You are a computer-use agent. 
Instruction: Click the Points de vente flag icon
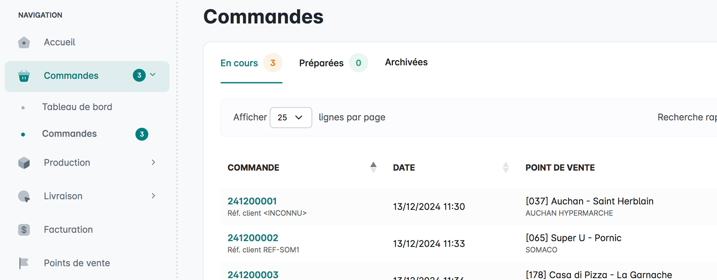[x=24, y=263]
